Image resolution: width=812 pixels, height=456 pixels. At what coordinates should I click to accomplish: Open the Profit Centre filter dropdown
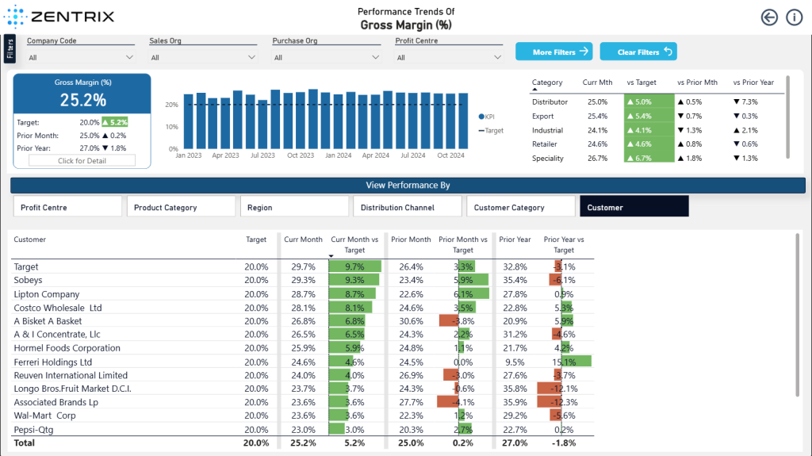pos(449,58)
